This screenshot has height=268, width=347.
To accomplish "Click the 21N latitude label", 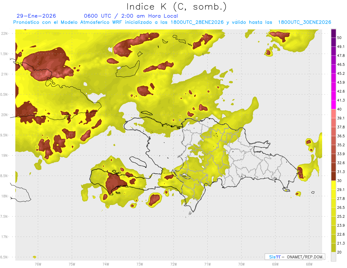I will click(x=5, y=74).
